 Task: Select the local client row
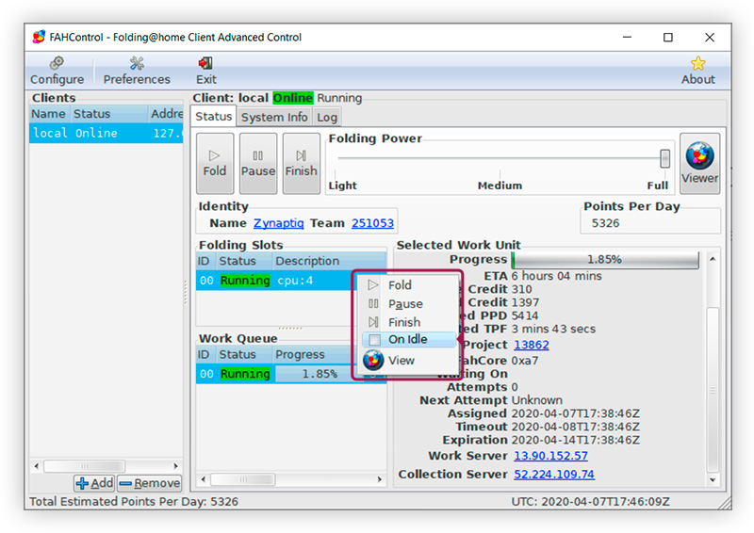coord(106,134)
